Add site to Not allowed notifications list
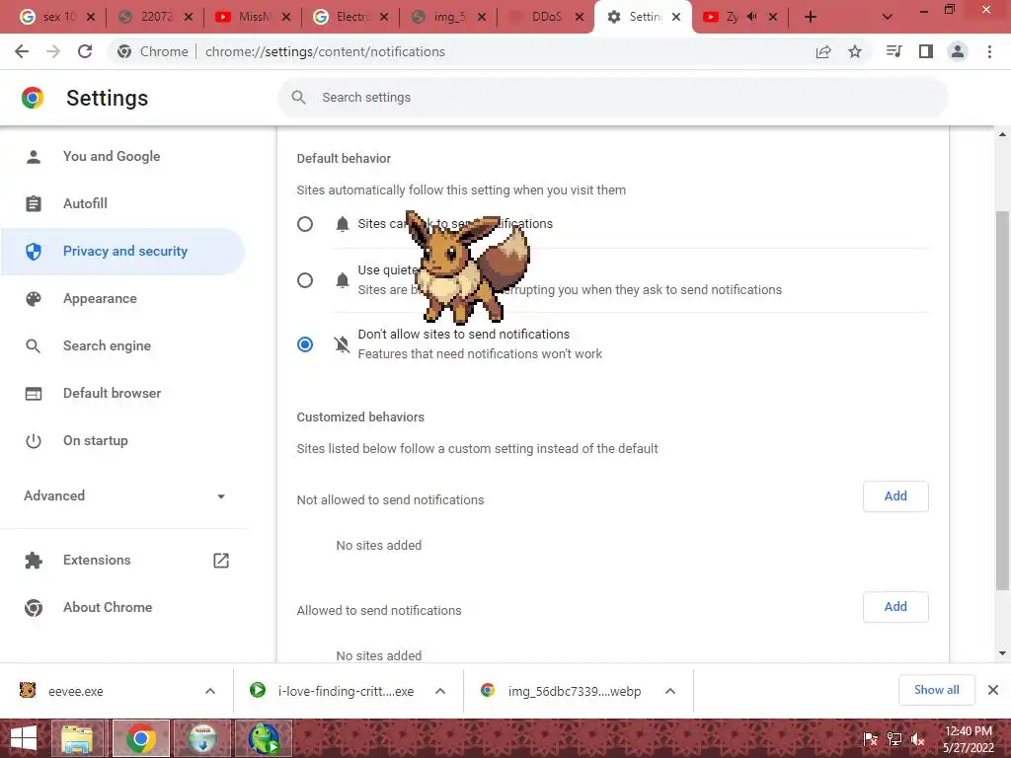 [895, 496]
